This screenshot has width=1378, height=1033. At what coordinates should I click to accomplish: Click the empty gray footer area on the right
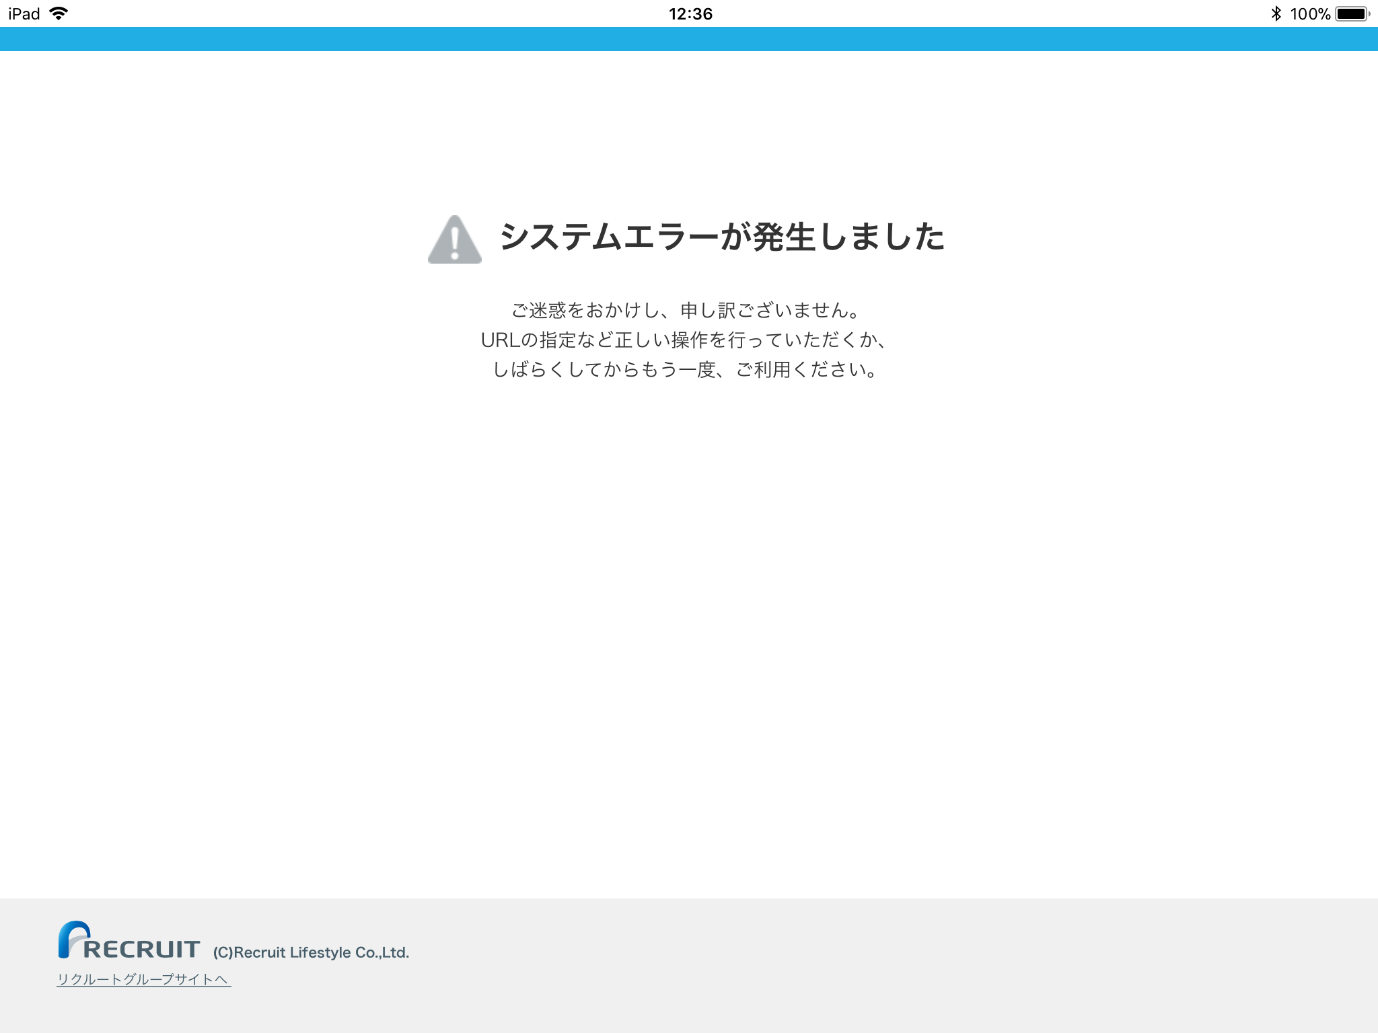1009,966
